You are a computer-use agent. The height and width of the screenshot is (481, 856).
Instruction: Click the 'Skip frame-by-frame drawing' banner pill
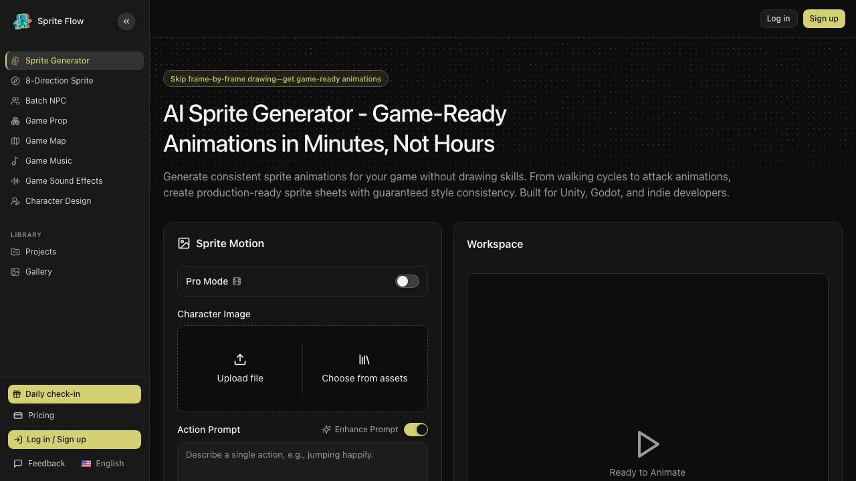pos(276,79)
